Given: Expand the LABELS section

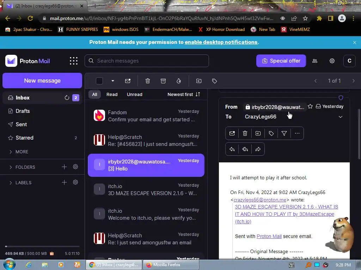Looking at the screenshot, I should (x=20, y=182).
